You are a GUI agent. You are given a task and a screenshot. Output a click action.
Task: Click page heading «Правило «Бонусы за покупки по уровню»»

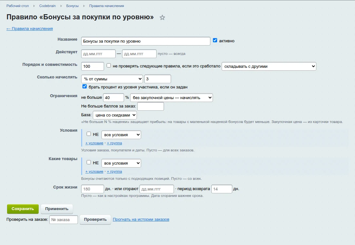(x=80, y=17)
